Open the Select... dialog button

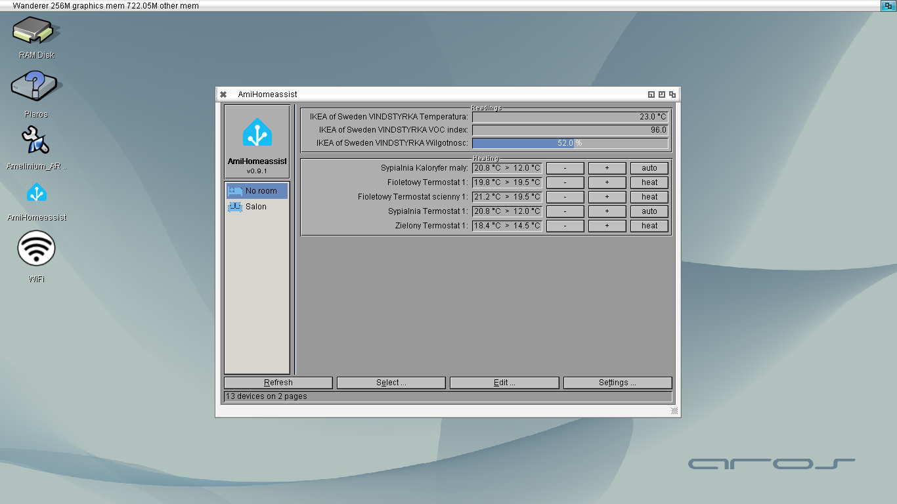(391, 383)
